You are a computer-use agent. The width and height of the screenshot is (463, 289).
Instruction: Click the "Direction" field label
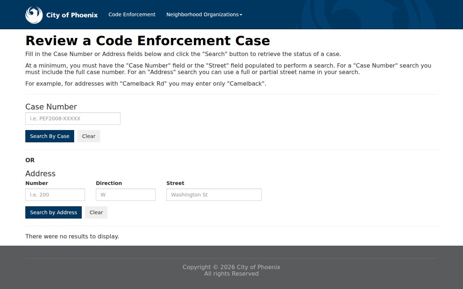[x=109, y=183]
